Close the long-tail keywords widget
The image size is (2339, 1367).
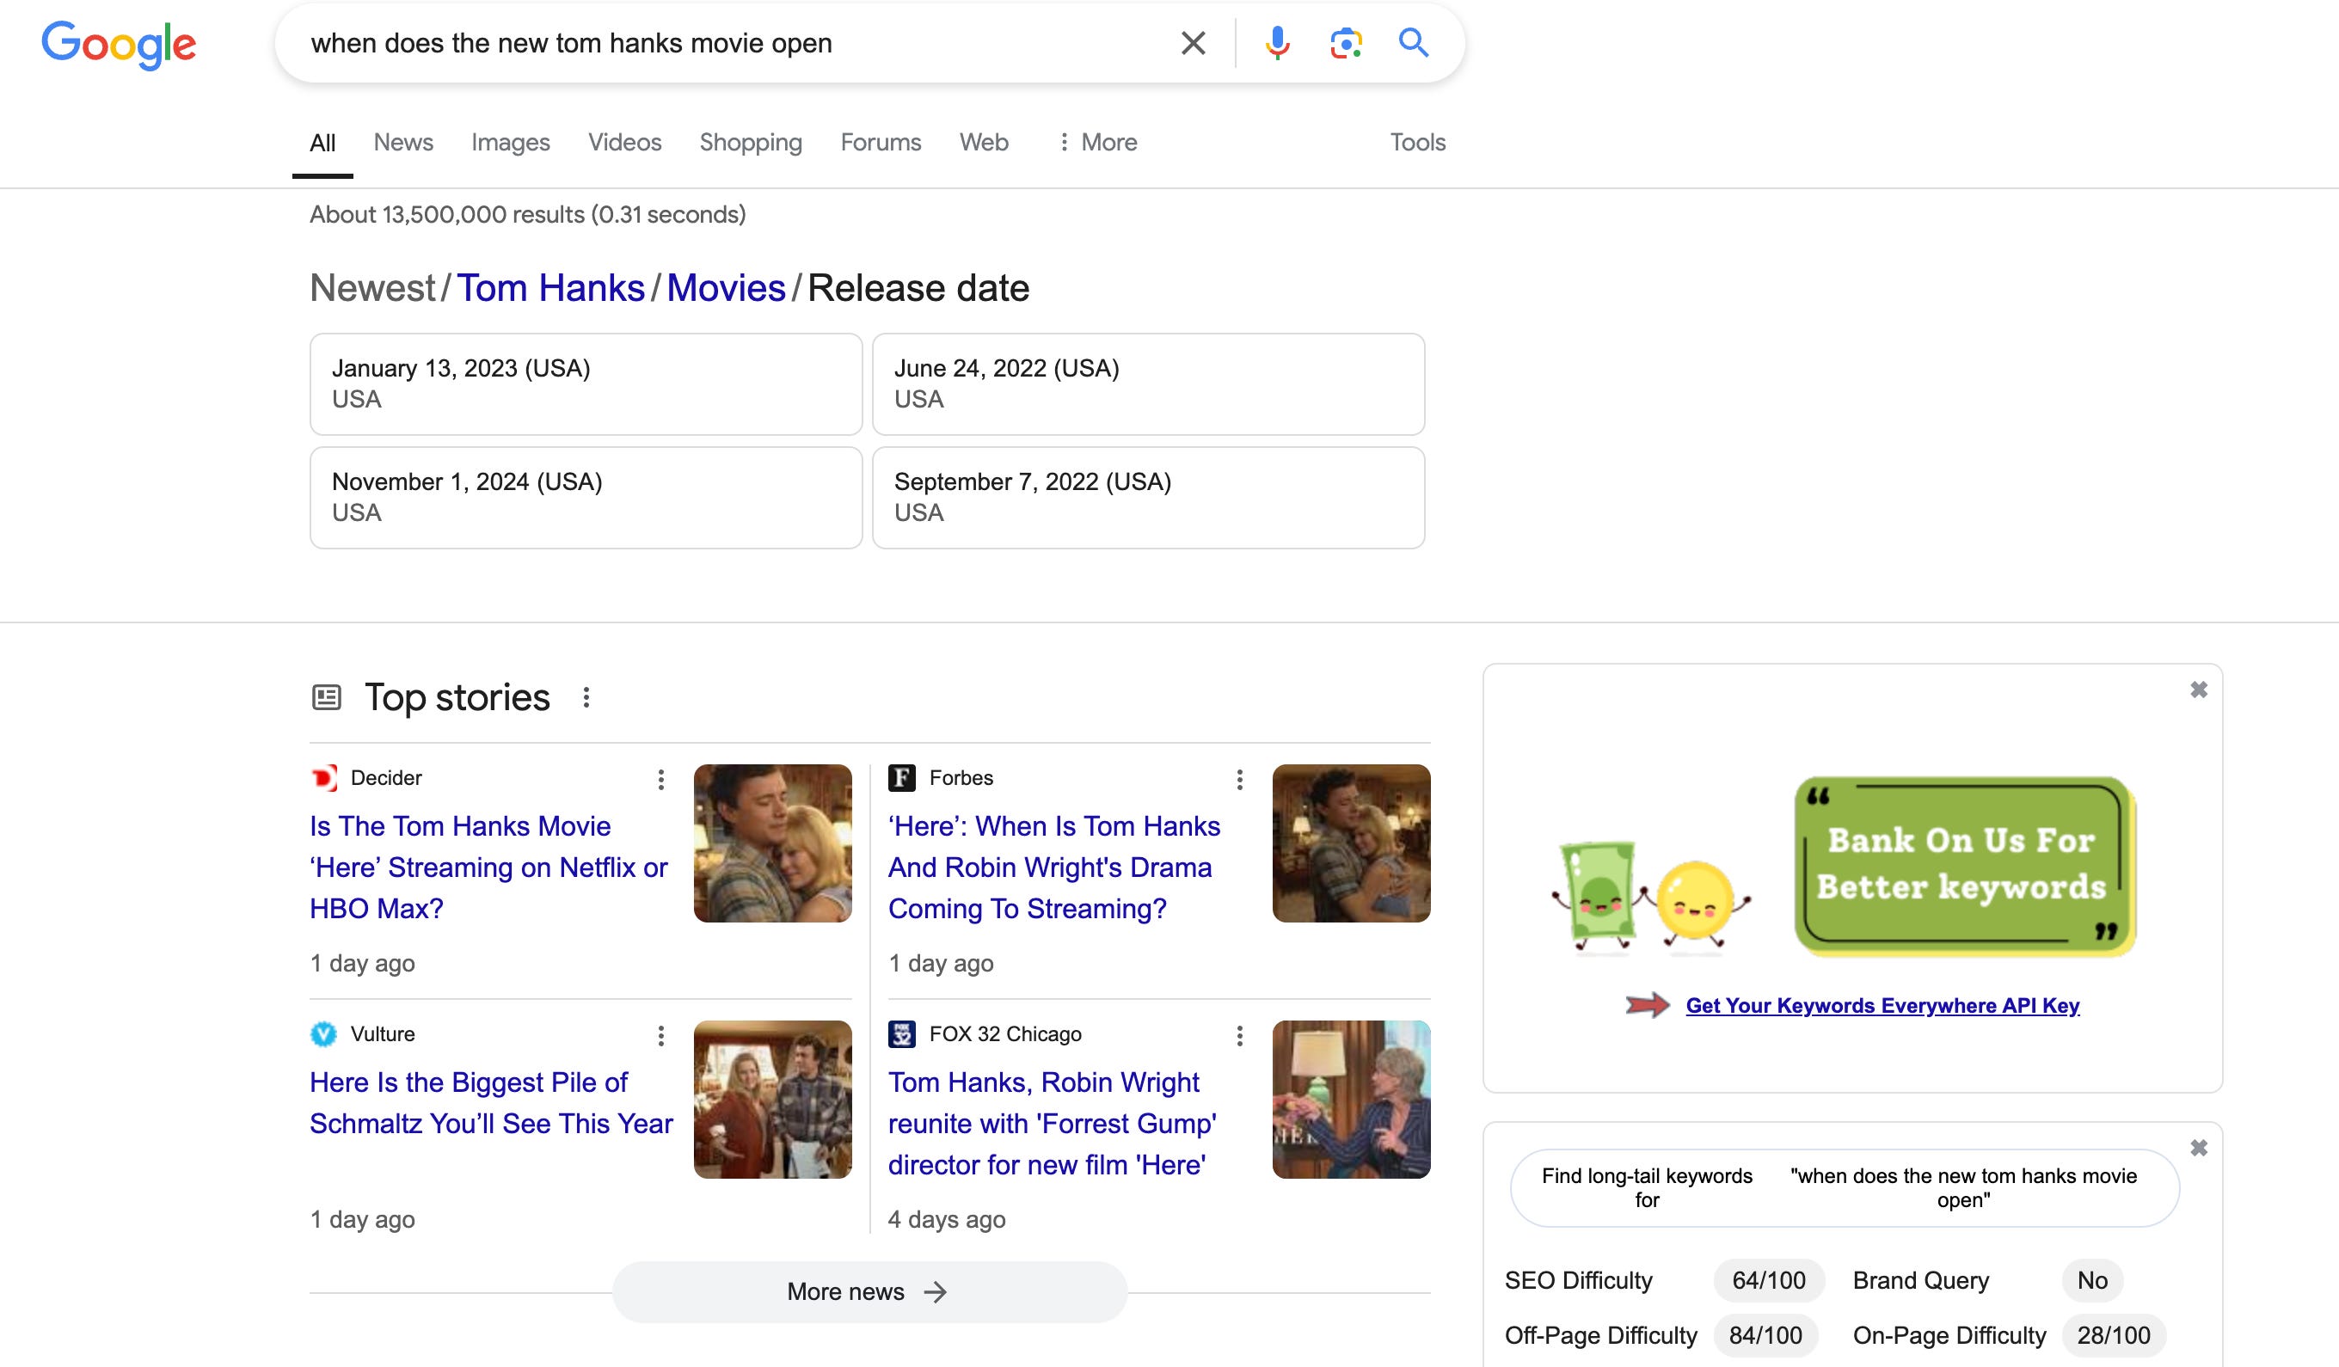2198,1148
